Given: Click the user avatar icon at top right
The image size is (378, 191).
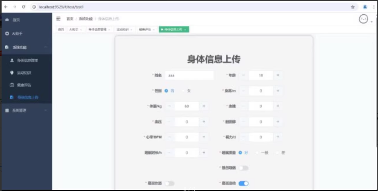Looking at the screenshot, I should click(363, 19).
